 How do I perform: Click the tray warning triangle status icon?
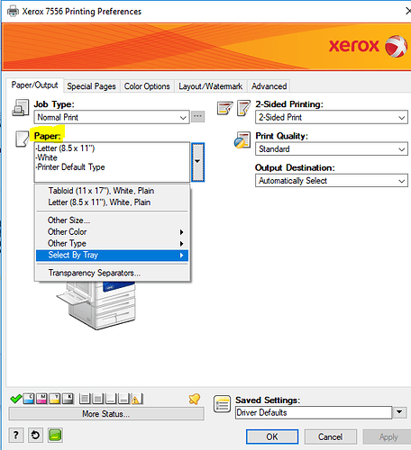coord(137,399)
